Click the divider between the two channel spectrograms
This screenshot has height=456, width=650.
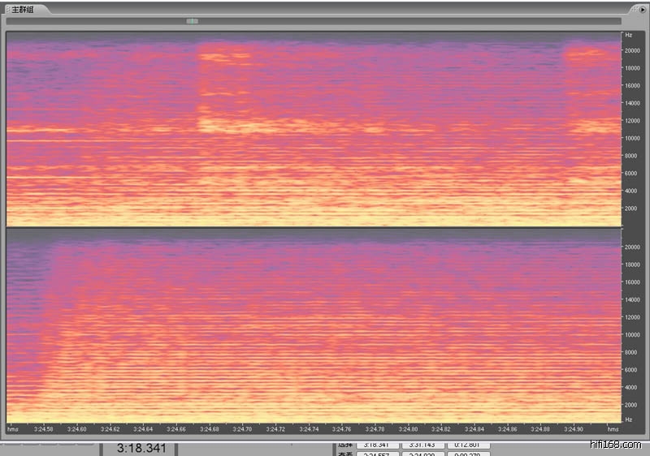313,227
